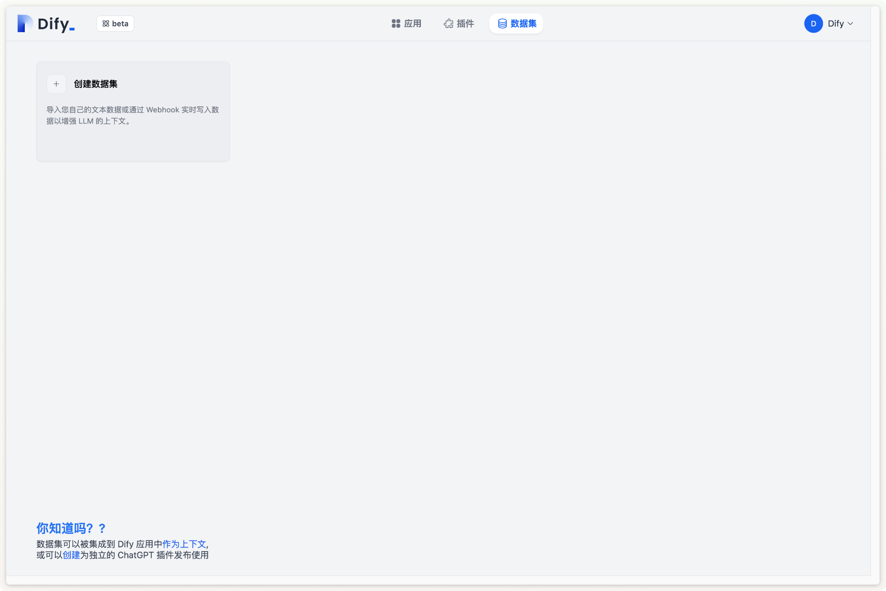Follow the blue 创建 link

(x=71, y=555)
